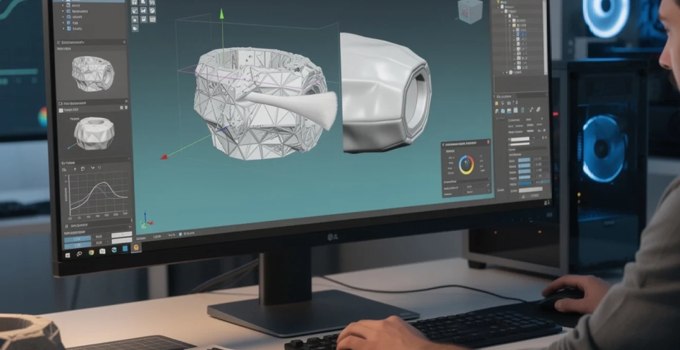Image resolution: width=680 pixels, height=350 pixels.
Task: Toggle the checkbox left of the section under graph
Action: [x=66, y=226]
